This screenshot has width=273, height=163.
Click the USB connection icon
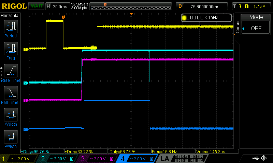[x=256, y=158]
